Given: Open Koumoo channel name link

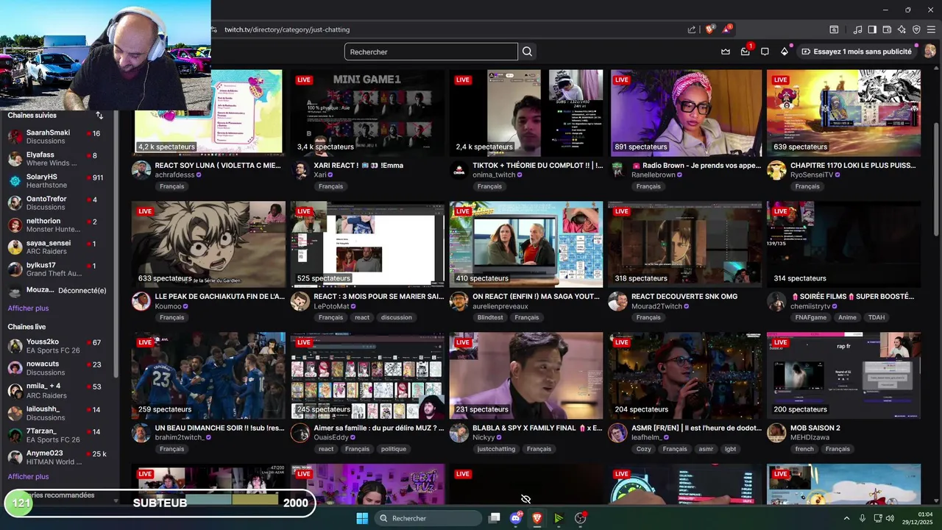Looking at the screenshot, I should [x=168, y=306].
